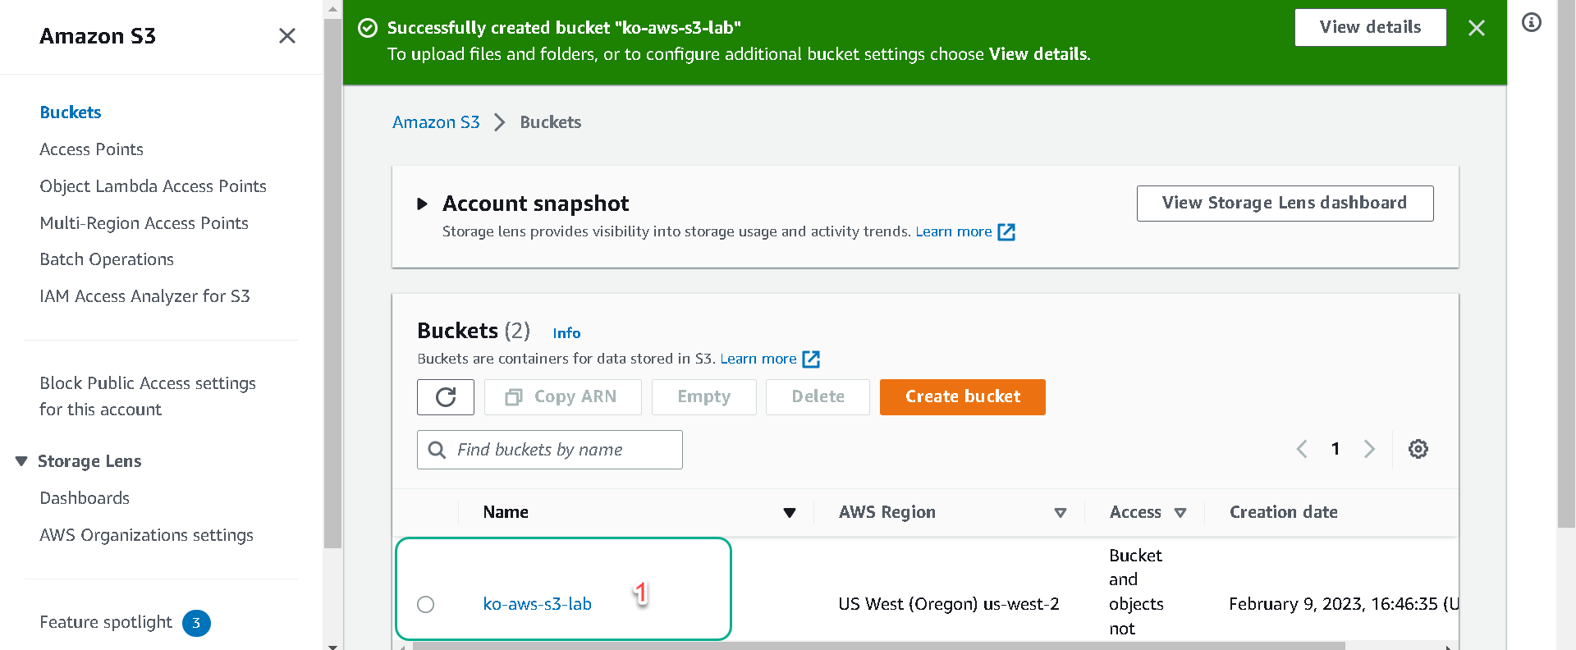This screenshot has width=1576, height=650.
Task: Open the info panel icon
Action: (x=1532, y=22)
